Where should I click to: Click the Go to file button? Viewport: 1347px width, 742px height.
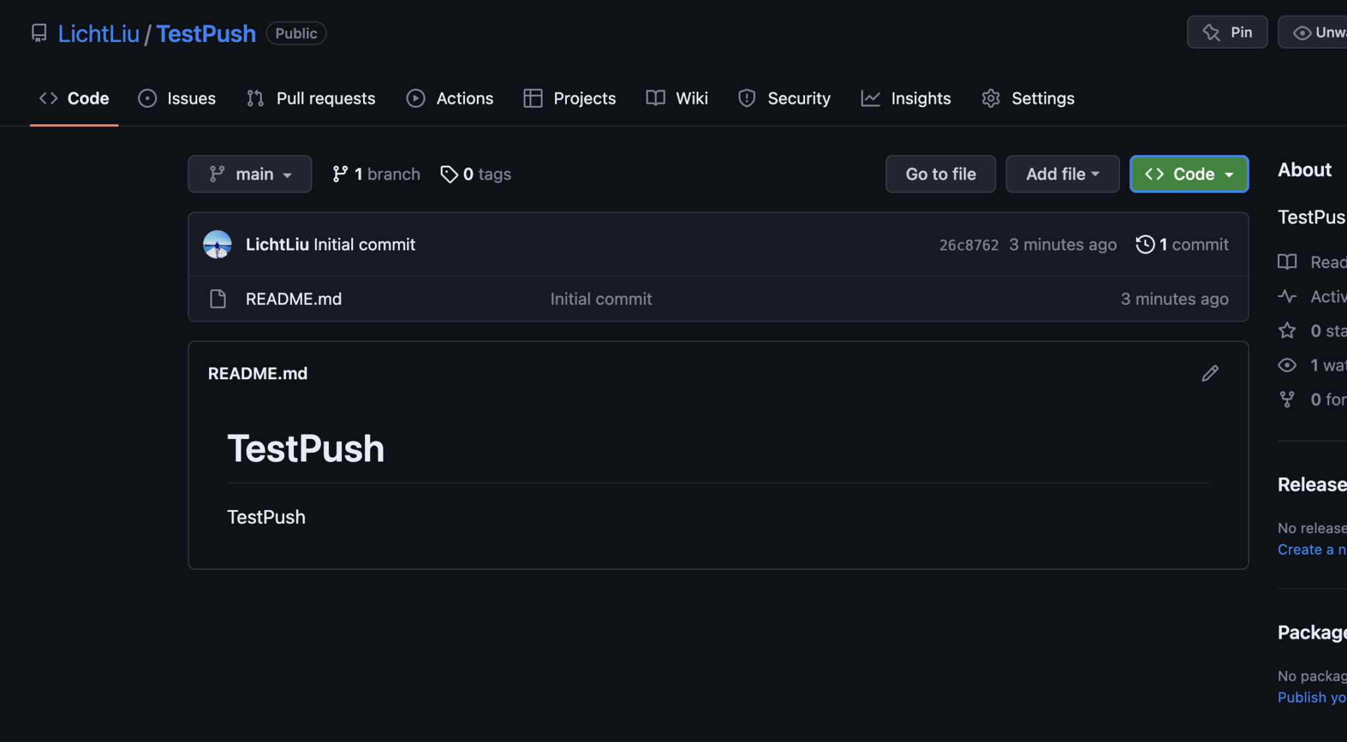(x=941, y=174)
